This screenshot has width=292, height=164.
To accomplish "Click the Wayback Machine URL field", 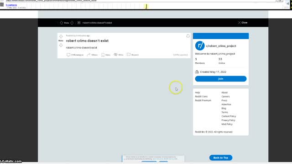I will pos(141,1).
